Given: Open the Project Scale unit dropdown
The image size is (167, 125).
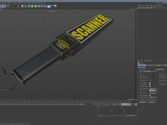Looking at the screenshot, I should 160,69.
